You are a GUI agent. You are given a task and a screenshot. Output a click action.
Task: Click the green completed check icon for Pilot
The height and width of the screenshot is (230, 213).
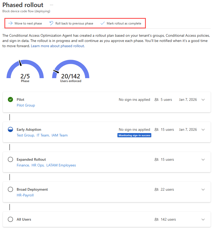point(10,100)
